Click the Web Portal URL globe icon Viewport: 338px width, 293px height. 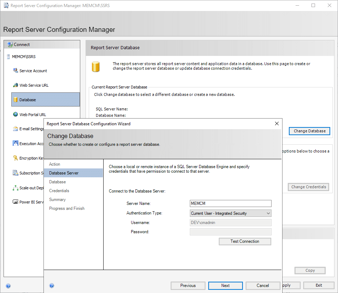pos(16,114)
